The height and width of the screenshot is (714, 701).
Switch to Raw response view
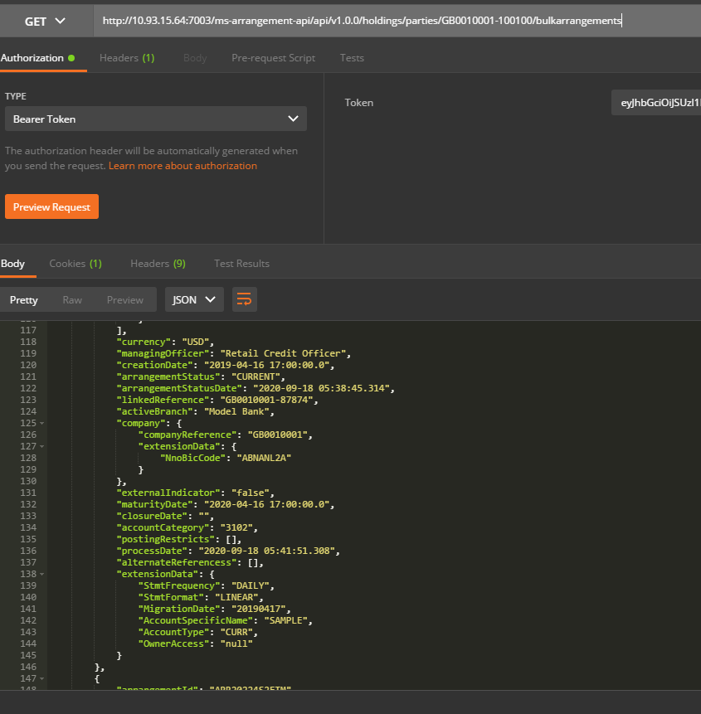(72, 300)
